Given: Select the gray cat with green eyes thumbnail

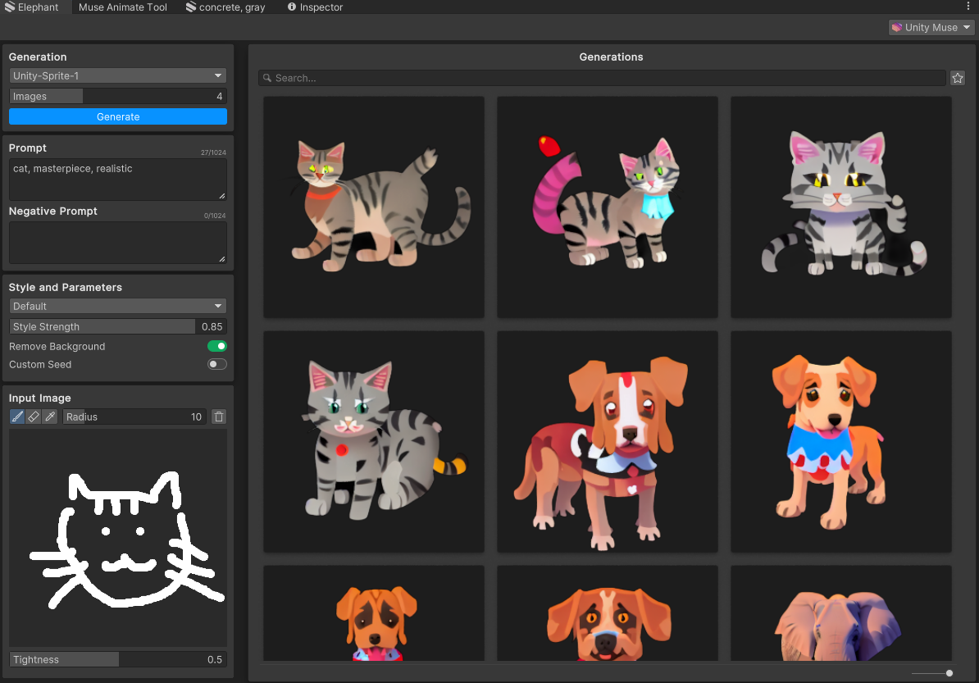Looking at the screenshot, I should pos(374,441).
